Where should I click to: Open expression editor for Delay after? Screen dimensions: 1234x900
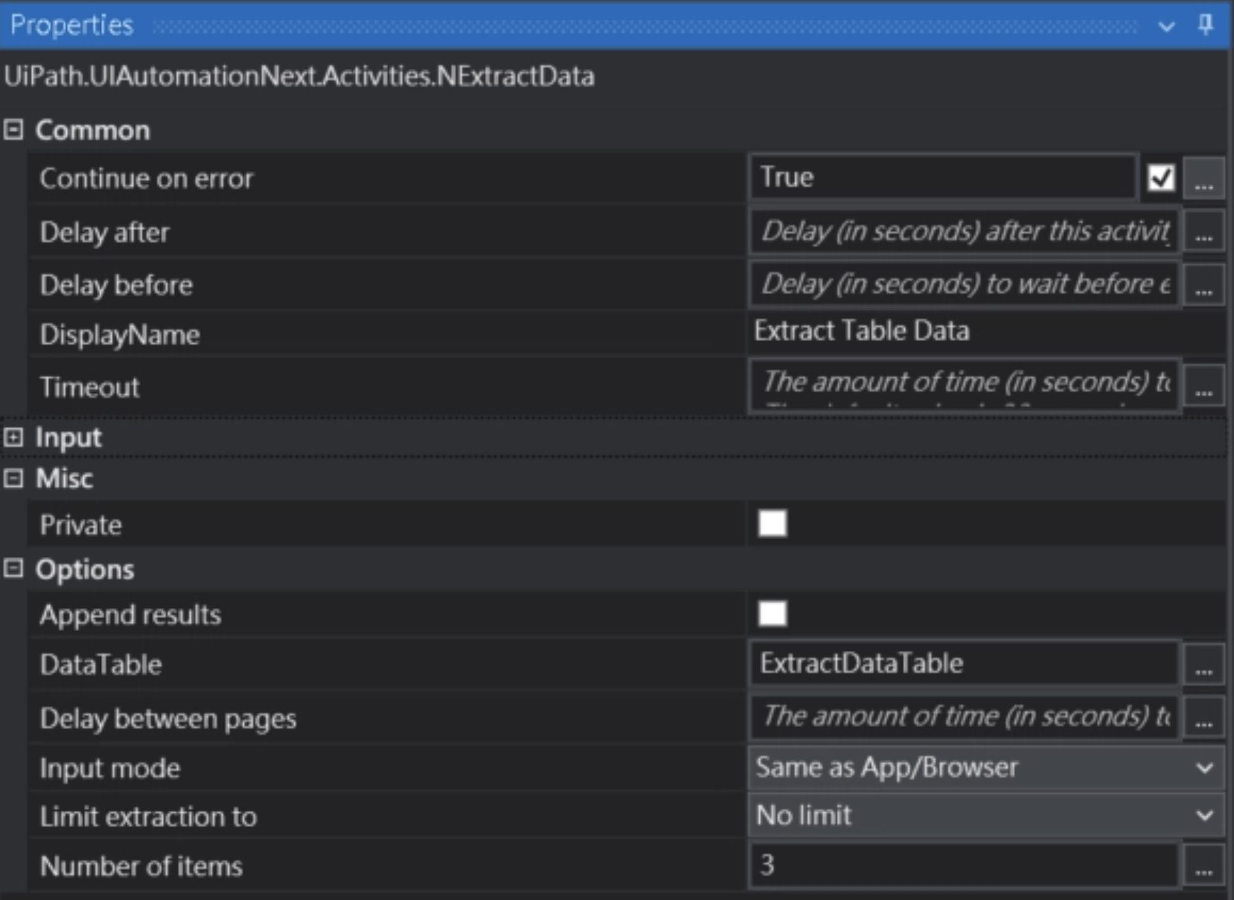[x=1203, y=232]
